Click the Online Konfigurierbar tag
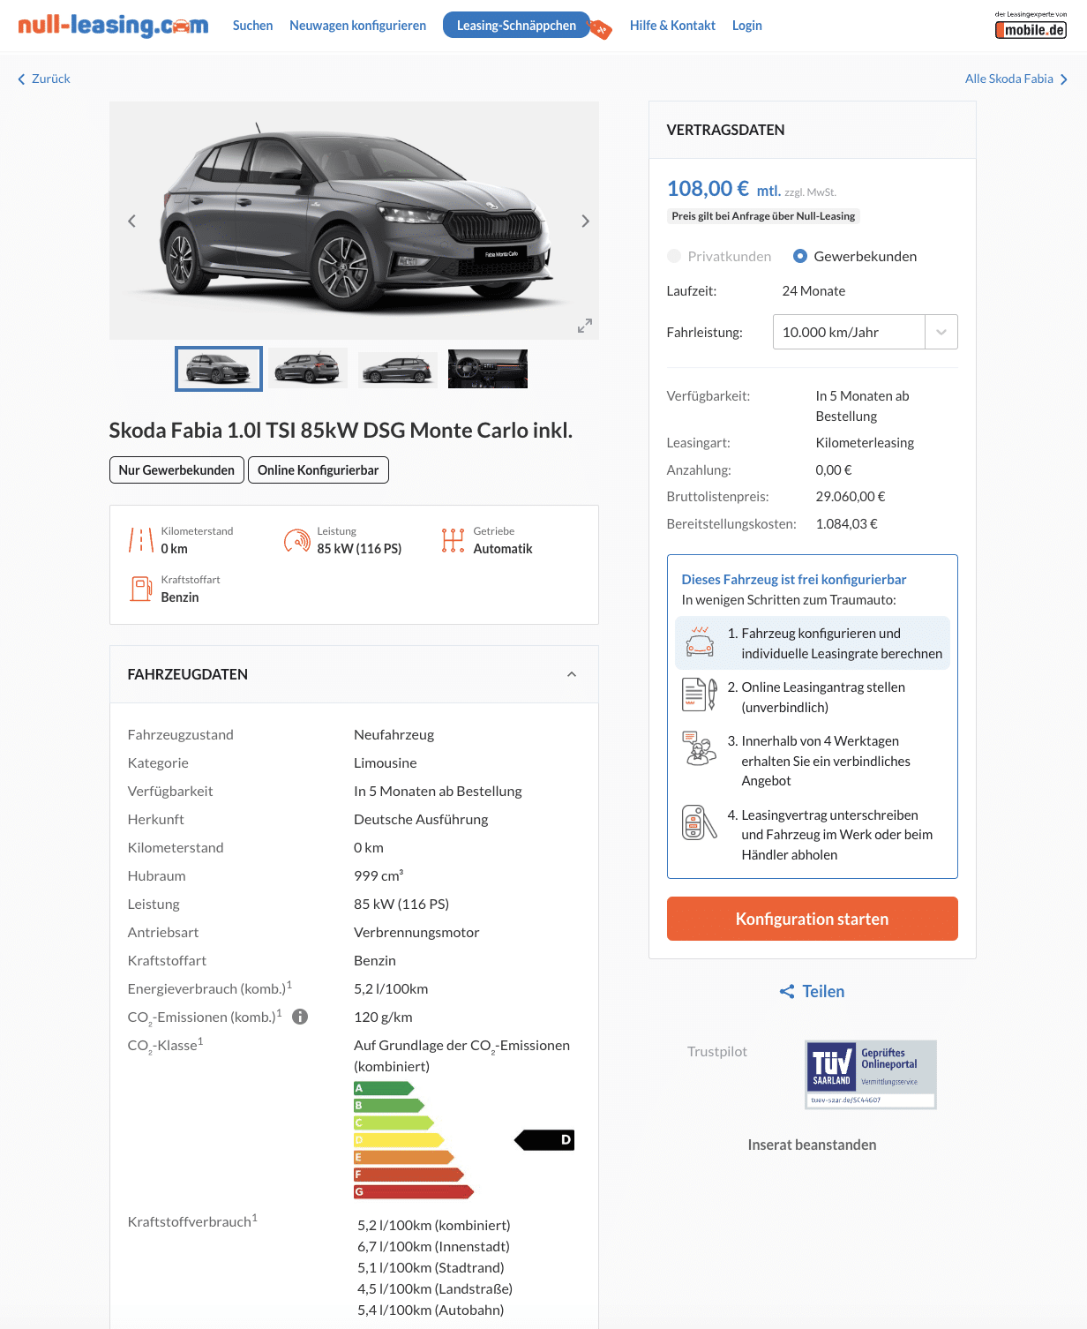The height and width of the screenshot is (1329, 1087). 318,470
